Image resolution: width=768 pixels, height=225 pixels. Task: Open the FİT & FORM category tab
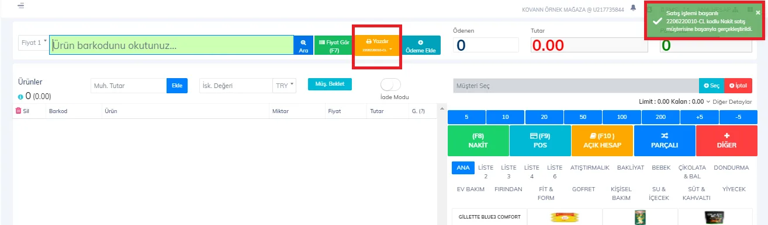point(545,193)
